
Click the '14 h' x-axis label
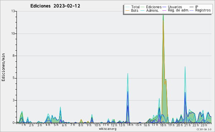(130, 125)
